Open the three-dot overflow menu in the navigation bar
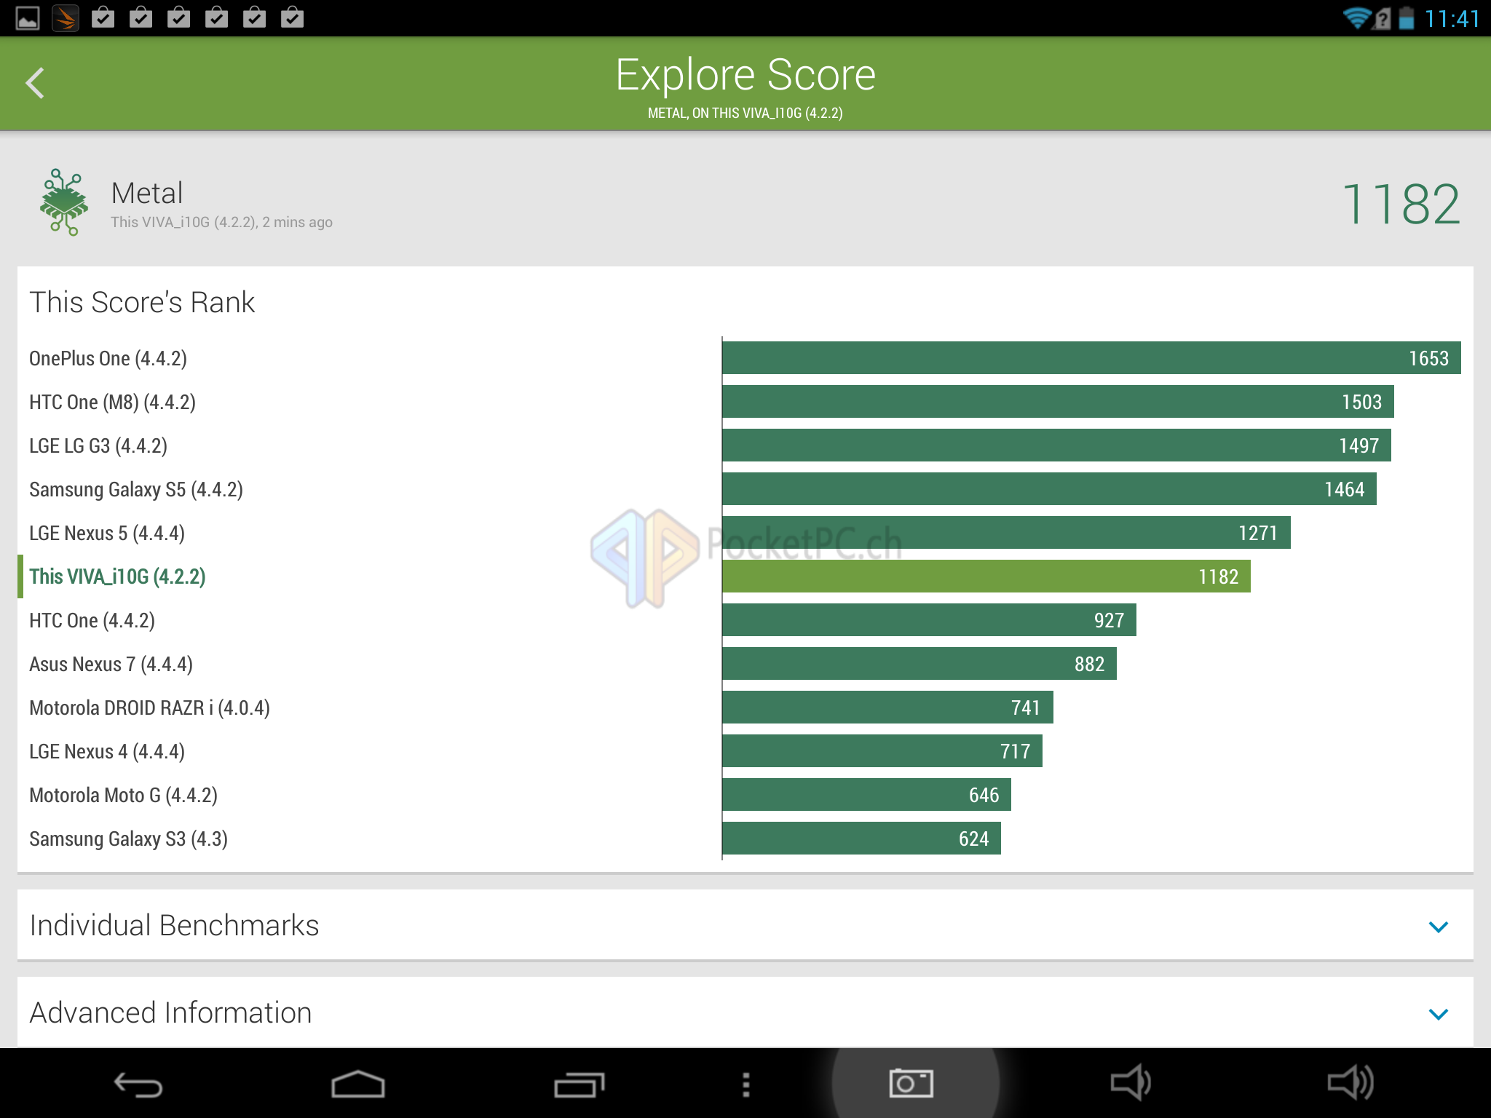 745,1085
